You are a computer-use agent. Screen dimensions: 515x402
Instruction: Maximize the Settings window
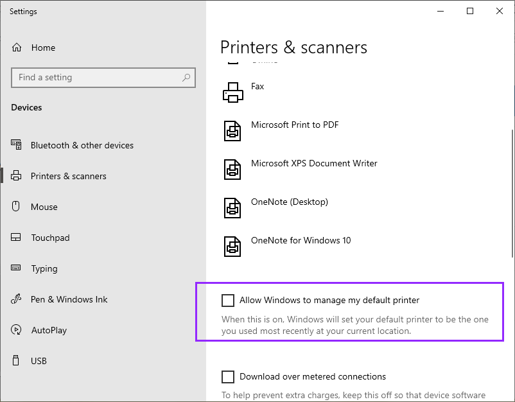470,11
